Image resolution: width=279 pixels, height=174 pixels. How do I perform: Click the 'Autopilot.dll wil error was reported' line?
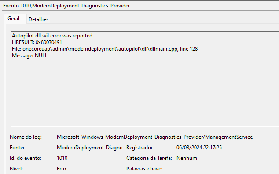point(53,36)
